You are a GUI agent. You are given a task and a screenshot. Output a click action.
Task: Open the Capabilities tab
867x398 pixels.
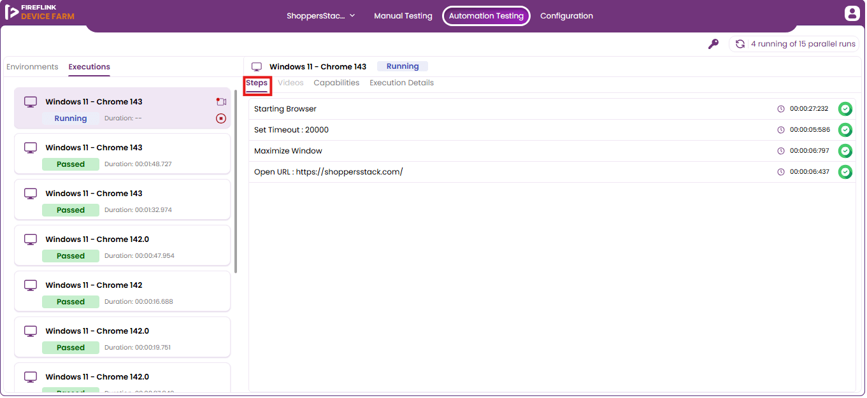pos(336,83)
